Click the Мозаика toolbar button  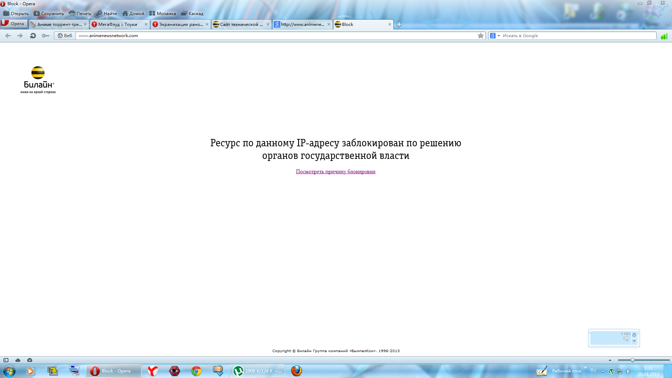point(162,14)
